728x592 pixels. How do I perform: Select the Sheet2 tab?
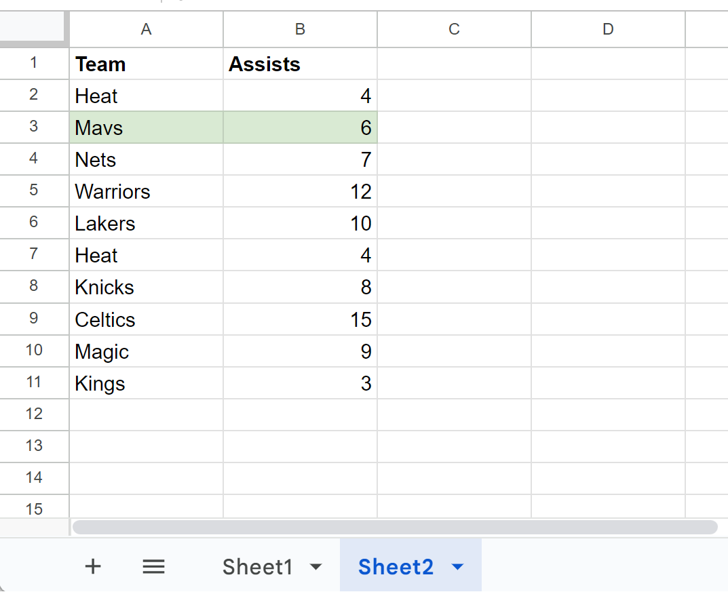pyautogui.click(x=396, y=566)
